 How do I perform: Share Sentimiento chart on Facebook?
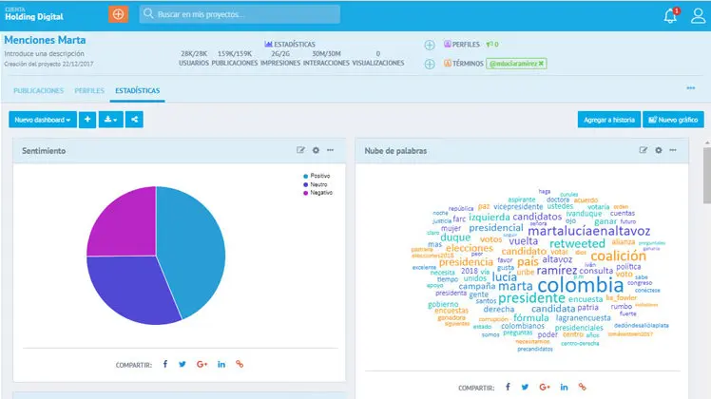[x=164, y=363]
